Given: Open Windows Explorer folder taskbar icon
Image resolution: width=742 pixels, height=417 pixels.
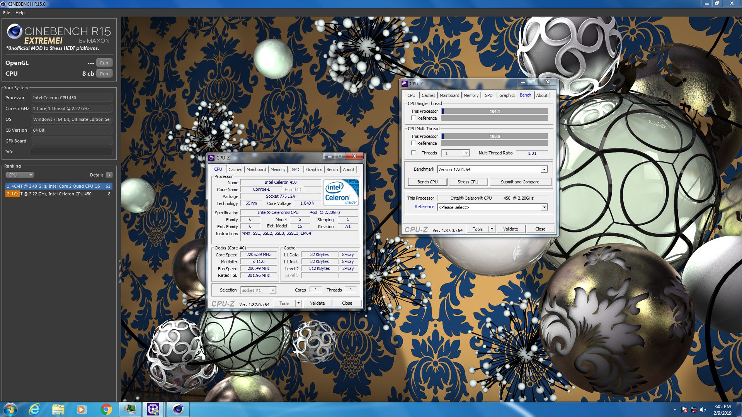Looking at the screenshot, I should tap(58, 409).
